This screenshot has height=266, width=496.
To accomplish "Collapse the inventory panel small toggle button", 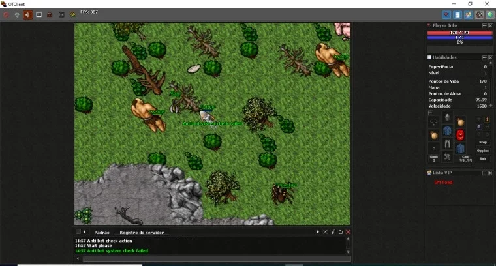I will [x=430, y=113].
